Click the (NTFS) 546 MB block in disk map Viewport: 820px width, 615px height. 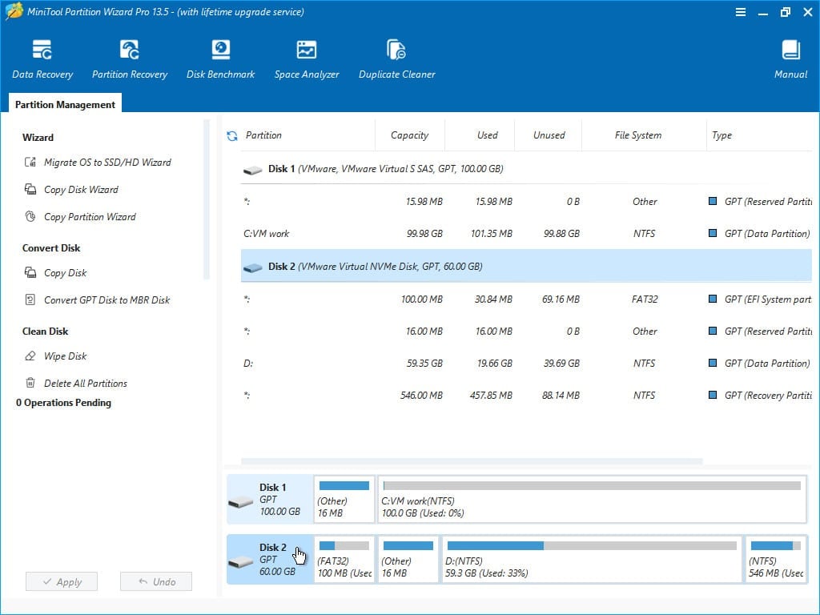[x=776, y=560]
